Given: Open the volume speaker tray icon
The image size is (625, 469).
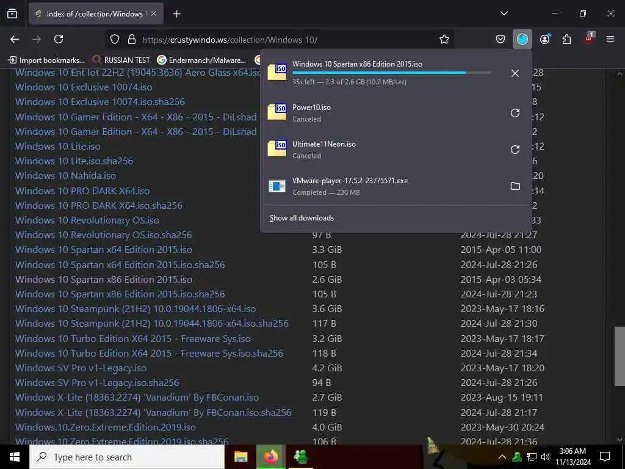Looking at the screenshot, I should click(545, 457).
